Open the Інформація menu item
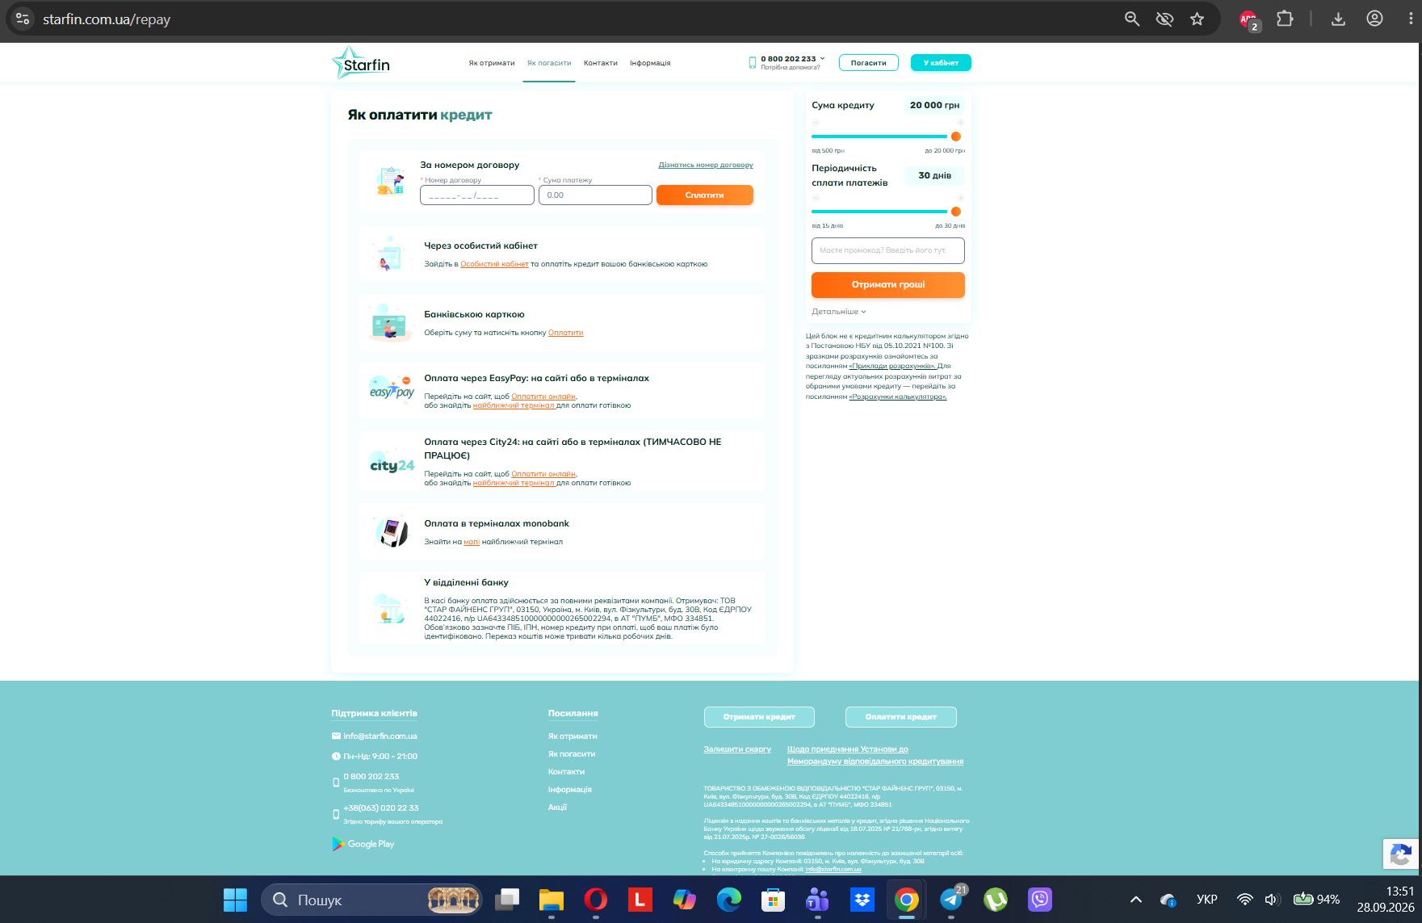The image size is (1422, 923). (x=650, y=63)
